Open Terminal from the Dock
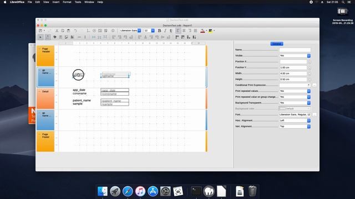The width and height of the screenshot is (355, 199). pos(196,191)
